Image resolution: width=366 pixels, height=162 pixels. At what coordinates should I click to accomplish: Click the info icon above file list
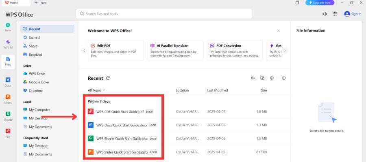click(x=284, y=78)
